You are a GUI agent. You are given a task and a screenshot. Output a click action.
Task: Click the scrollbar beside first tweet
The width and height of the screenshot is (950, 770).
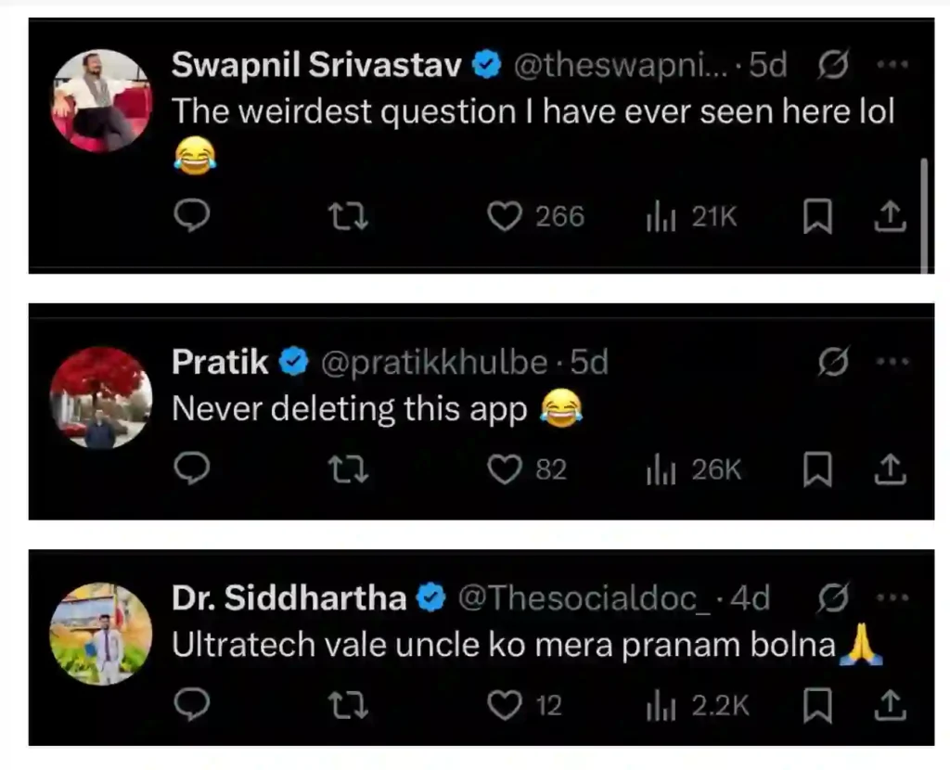click(x=924, y=215)
